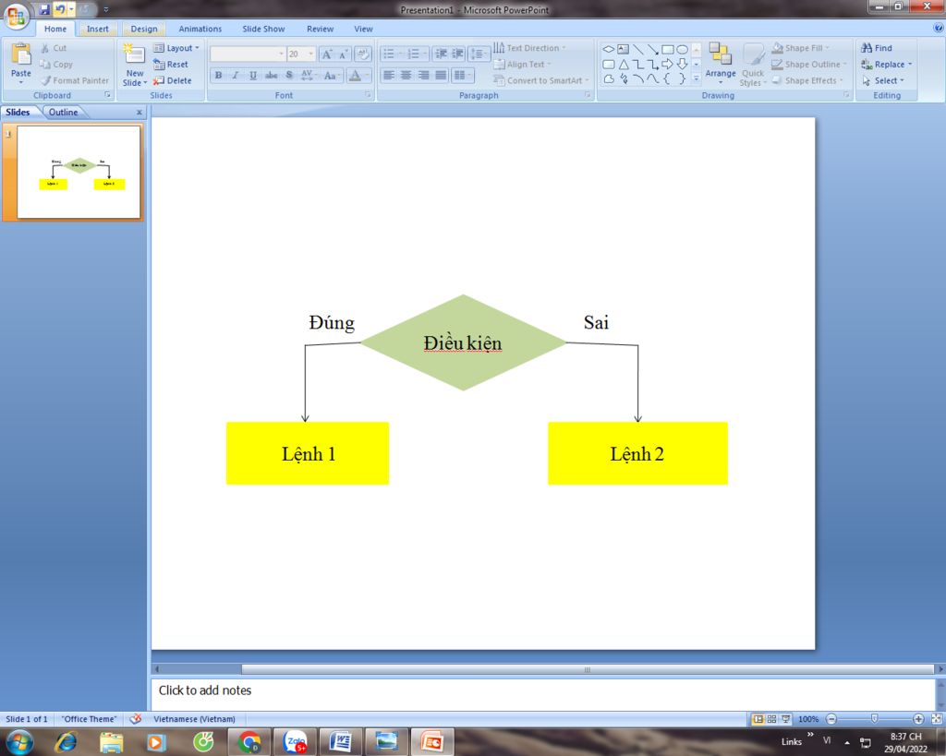Select the straight Line shape tool

637,50
